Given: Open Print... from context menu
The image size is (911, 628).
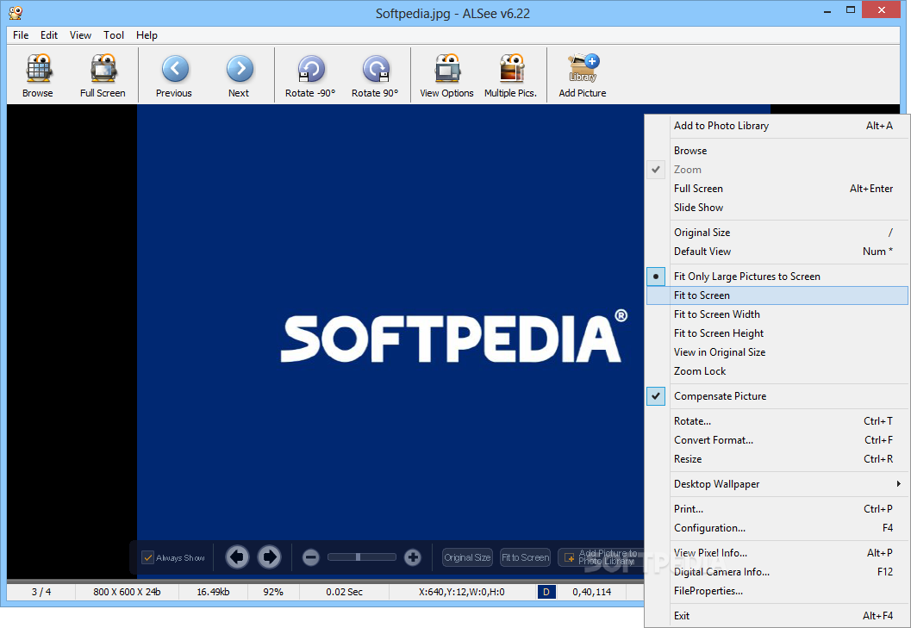Looking at the screenshot, I should 777,509.
